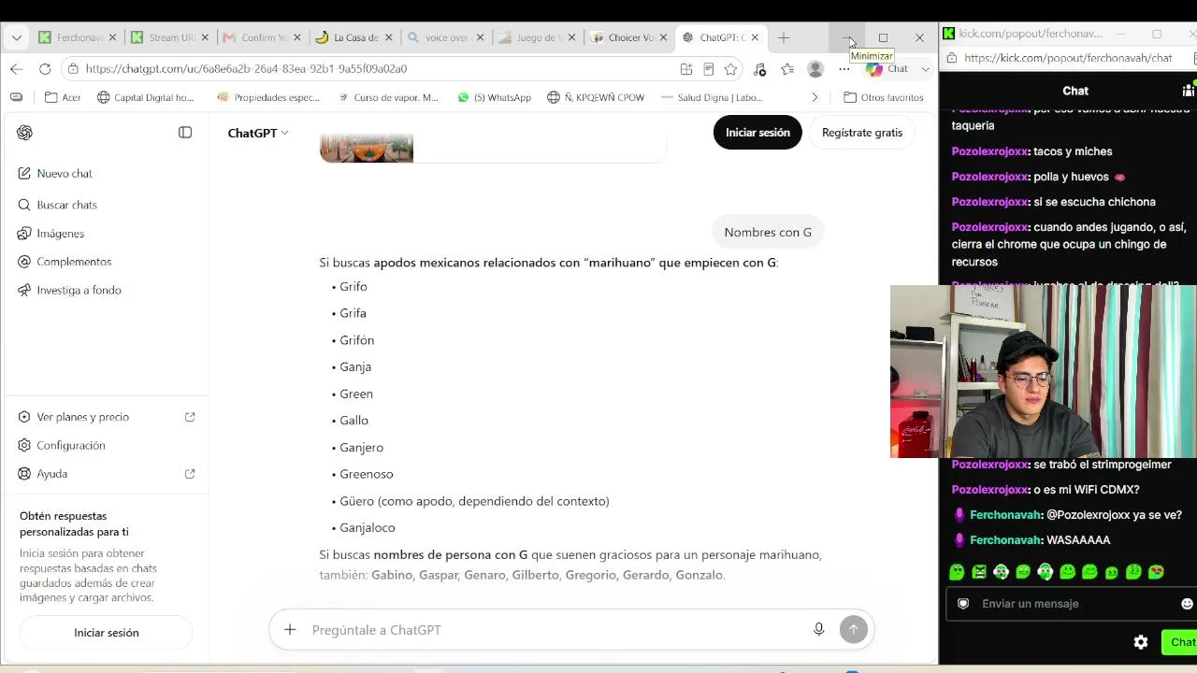Collapse the sidebar with the panel toggle icon

185,133
